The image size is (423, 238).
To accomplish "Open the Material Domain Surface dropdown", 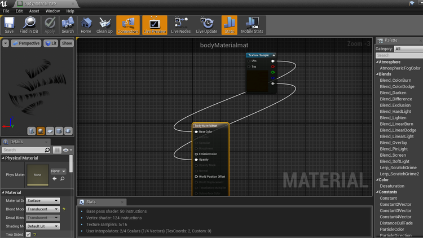I will click(x=43, y=201).
